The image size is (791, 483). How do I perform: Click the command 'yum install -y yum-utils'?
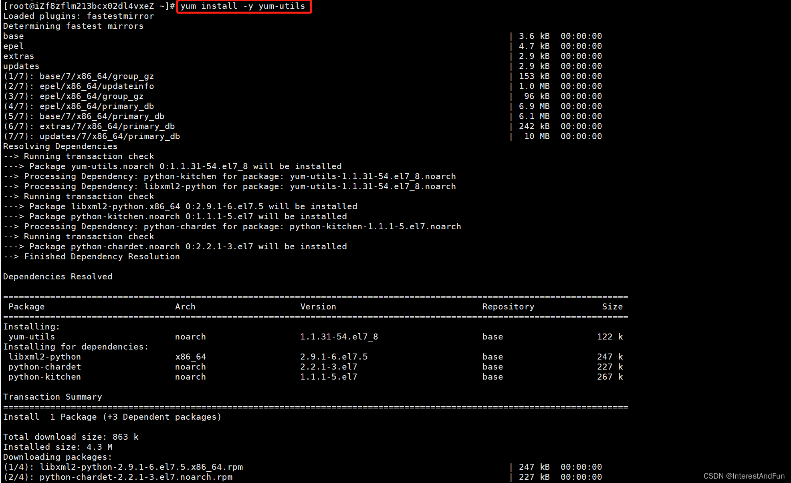243,6
